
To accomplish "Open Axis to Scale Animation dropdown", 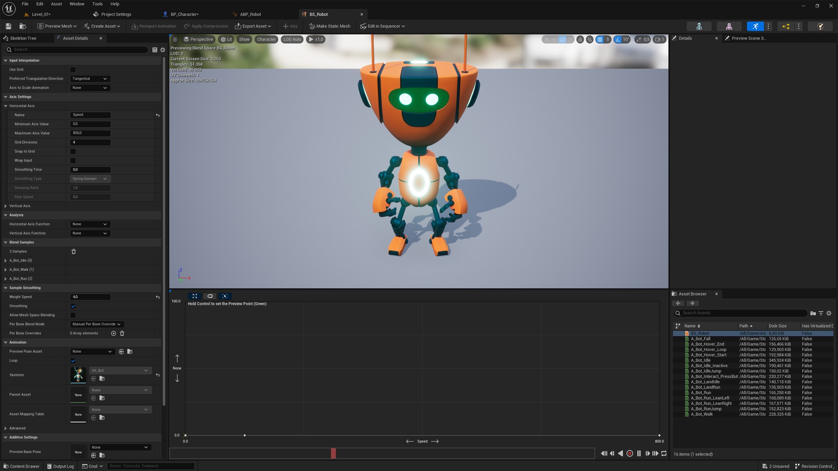I will point(89,88).
